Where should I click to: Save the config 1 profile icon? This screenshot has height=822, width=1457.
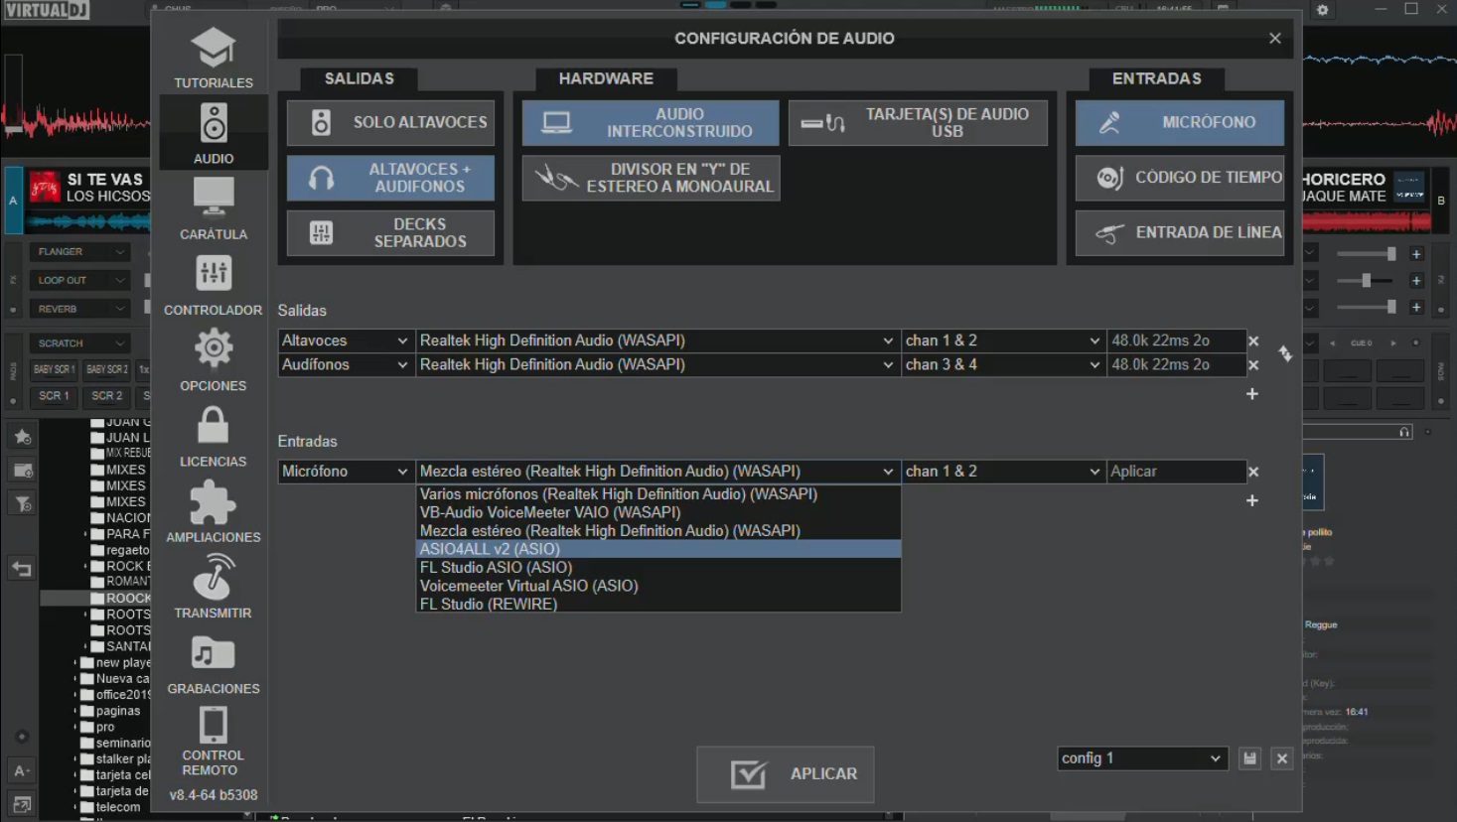coord(1249,758)
